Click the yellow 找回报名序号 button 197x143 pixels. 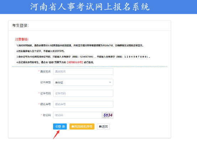(x=82, y=126)
